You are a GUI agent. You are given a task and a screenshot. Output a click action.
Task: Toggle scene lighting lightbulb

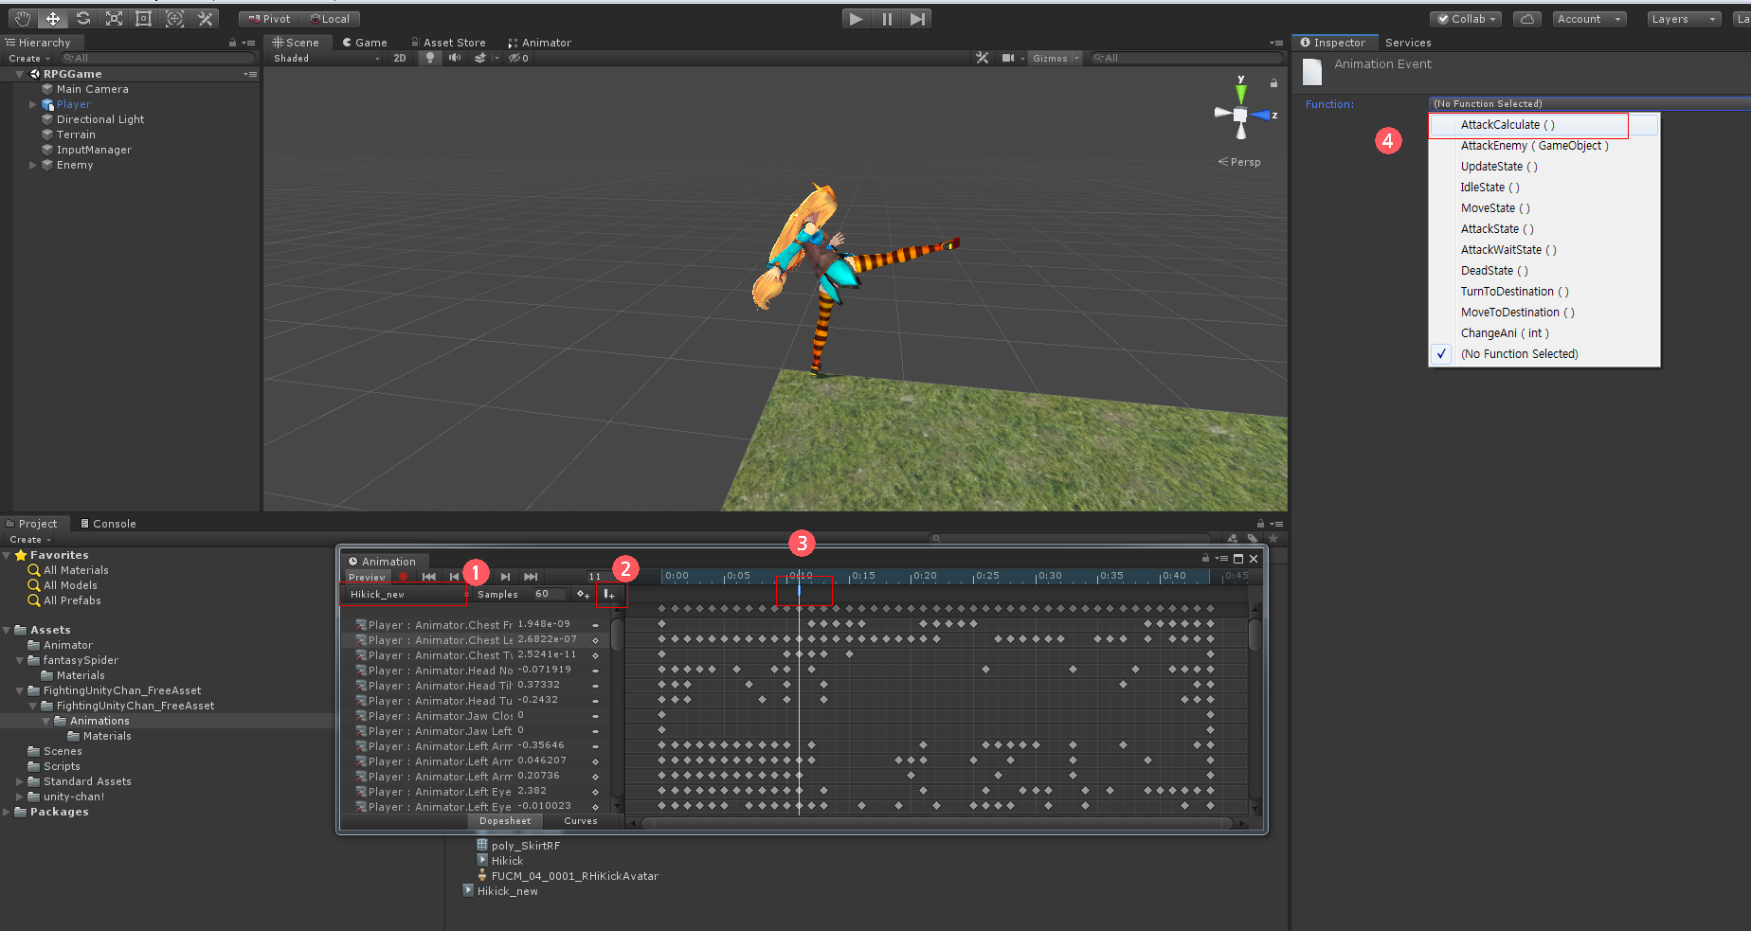coord(430,59)
